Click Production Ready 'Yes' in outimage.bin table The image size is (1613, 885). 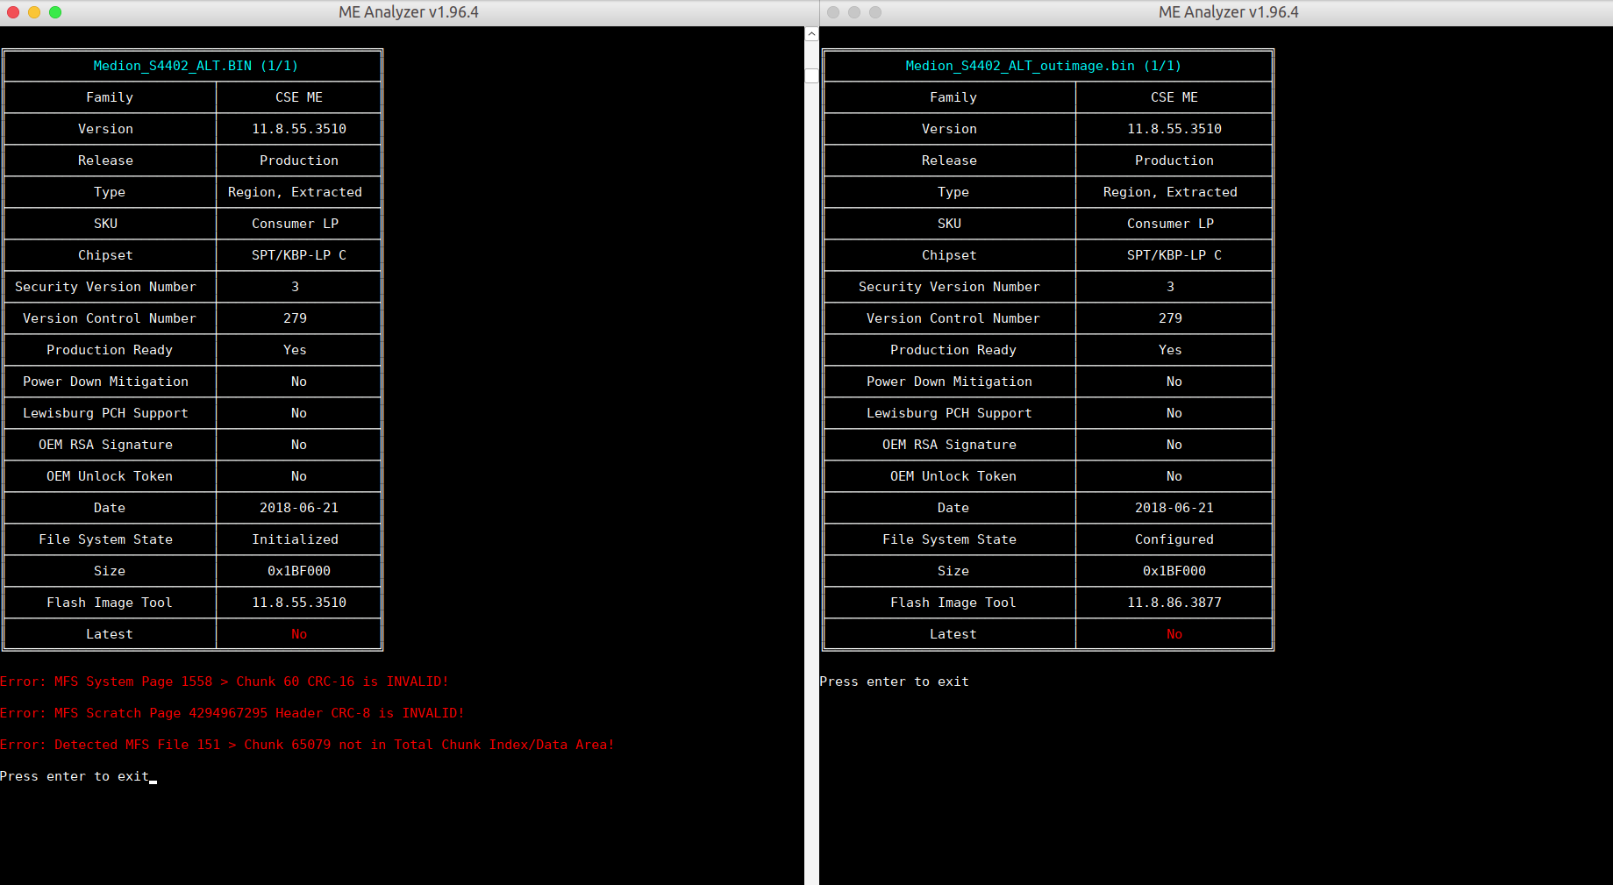1171,350
